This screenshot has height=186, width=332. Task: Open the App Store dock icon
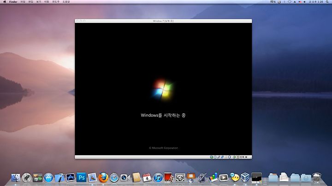pos(48,178)
